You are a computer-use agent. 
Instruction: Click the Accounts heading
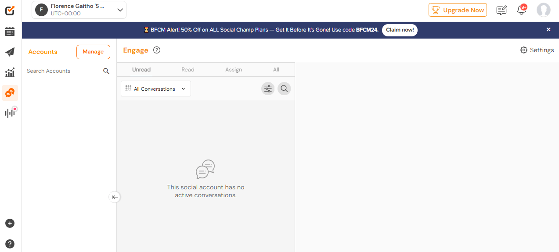(x=43, y=52)
